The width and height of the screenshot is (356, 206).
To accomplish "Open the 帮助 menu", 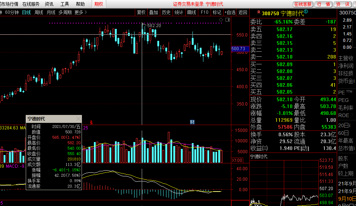I will pos(80,4).
